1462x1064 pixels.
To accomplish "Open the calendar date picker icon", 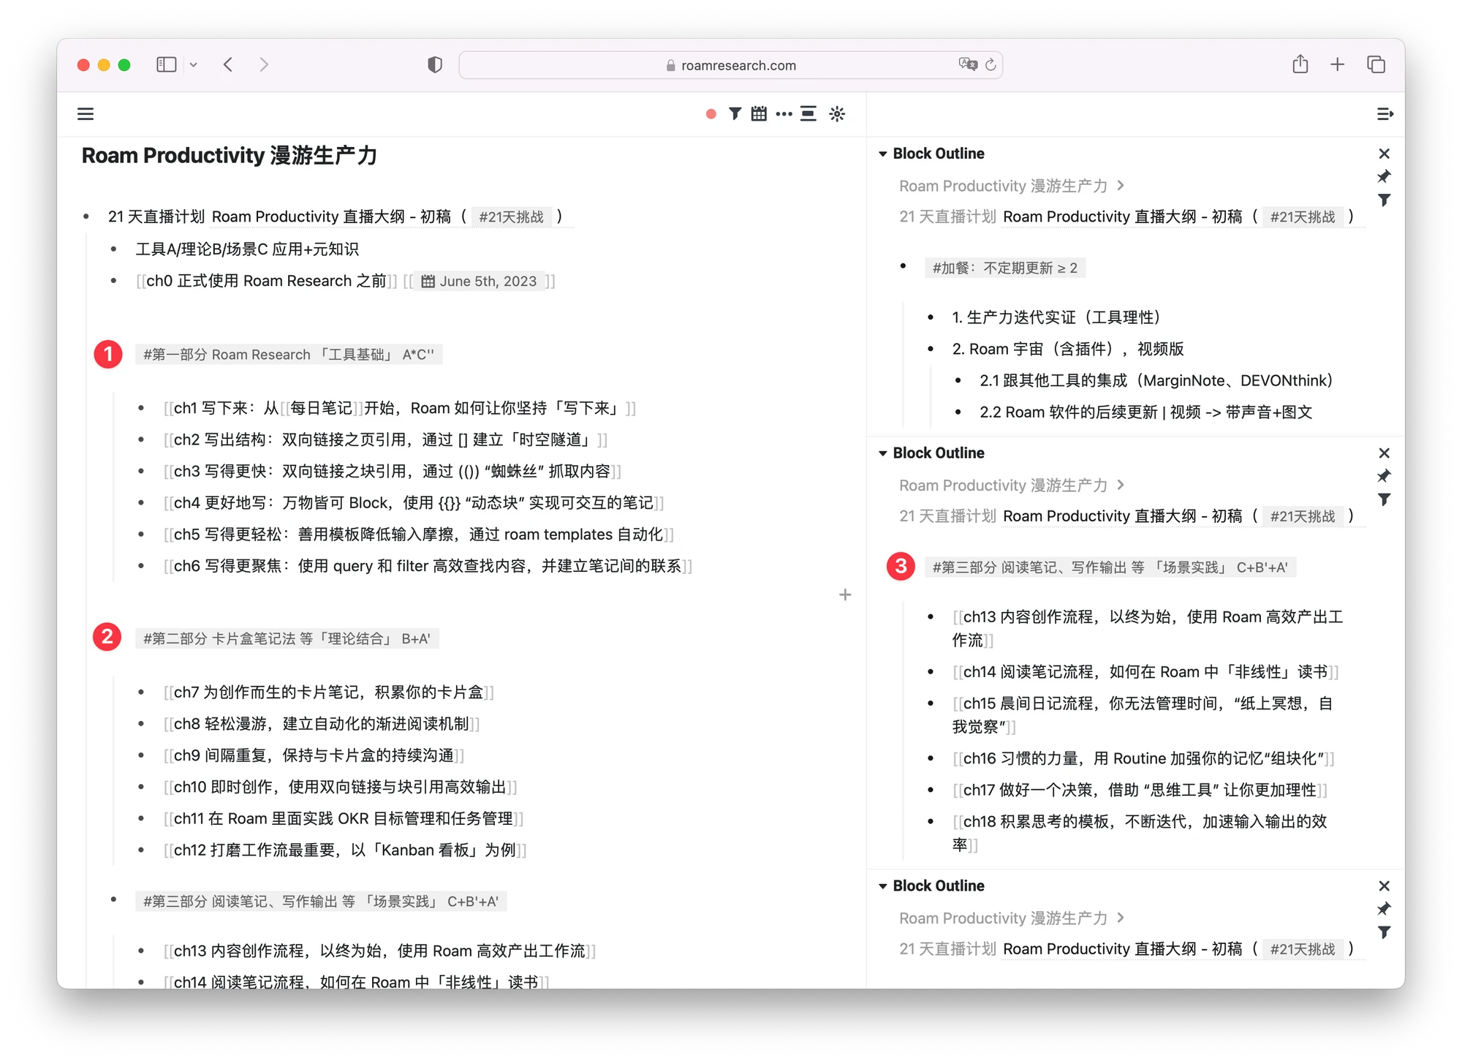I will (759, 114).
